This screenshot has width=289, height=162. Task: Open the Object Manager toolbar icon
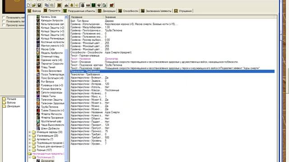[x=99, y=5]
